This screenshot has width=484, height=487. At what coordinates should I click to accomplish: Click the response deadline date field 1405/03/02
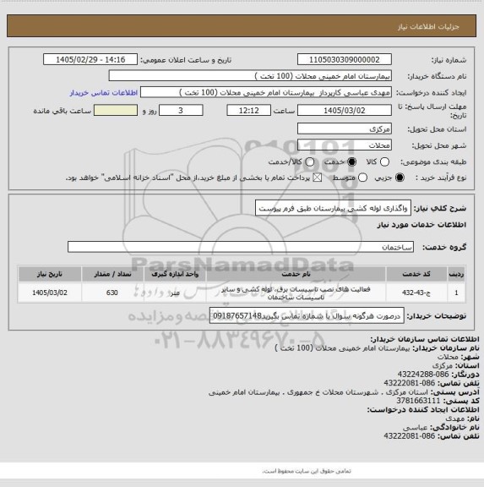tap(345, 110)
